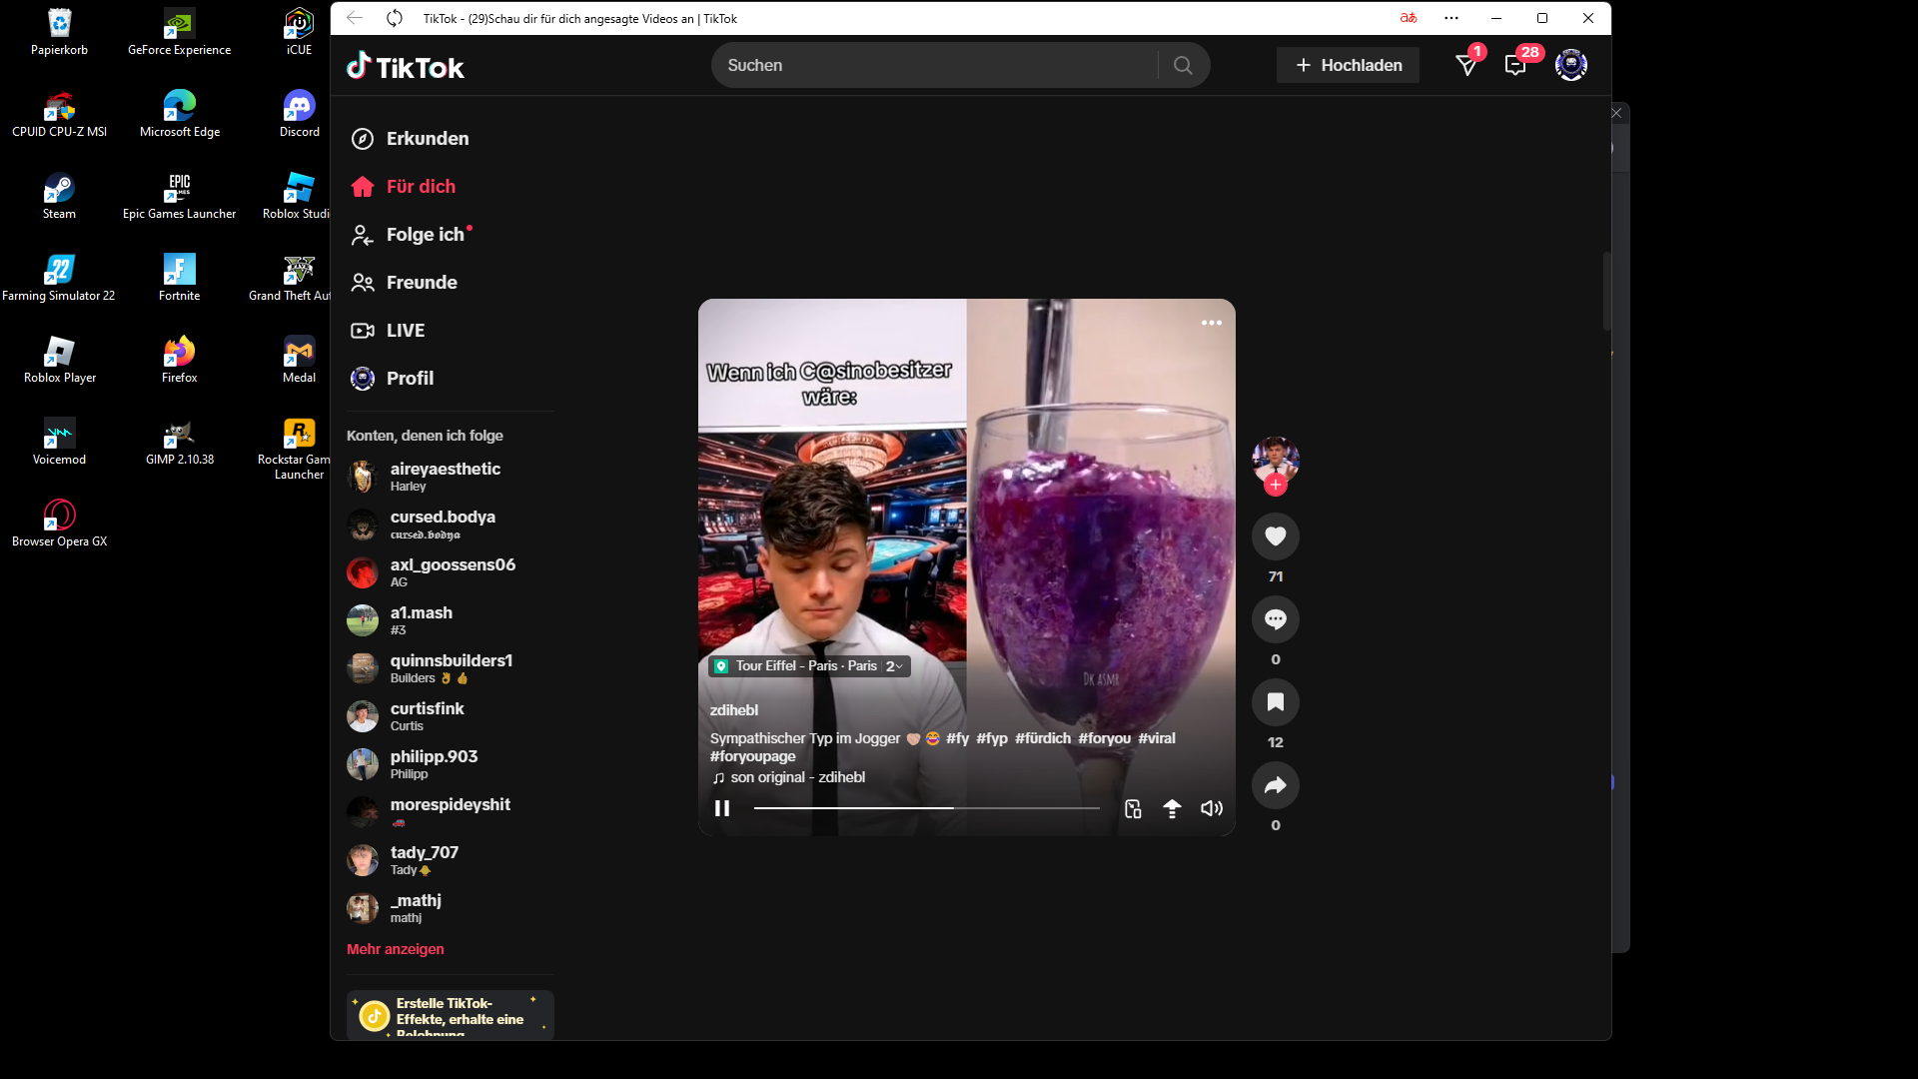Open the Discord desktop shortcut
Image resolution: width=1918 pixels, height=1079 pixels.
point(299,114)
